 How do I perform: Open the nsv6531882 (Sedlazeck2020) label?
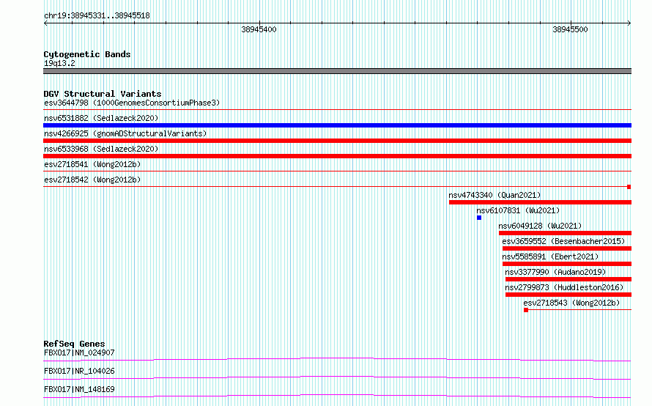[101, 118]
